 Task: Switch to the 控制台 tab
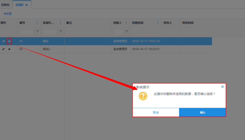pos(5,5)
